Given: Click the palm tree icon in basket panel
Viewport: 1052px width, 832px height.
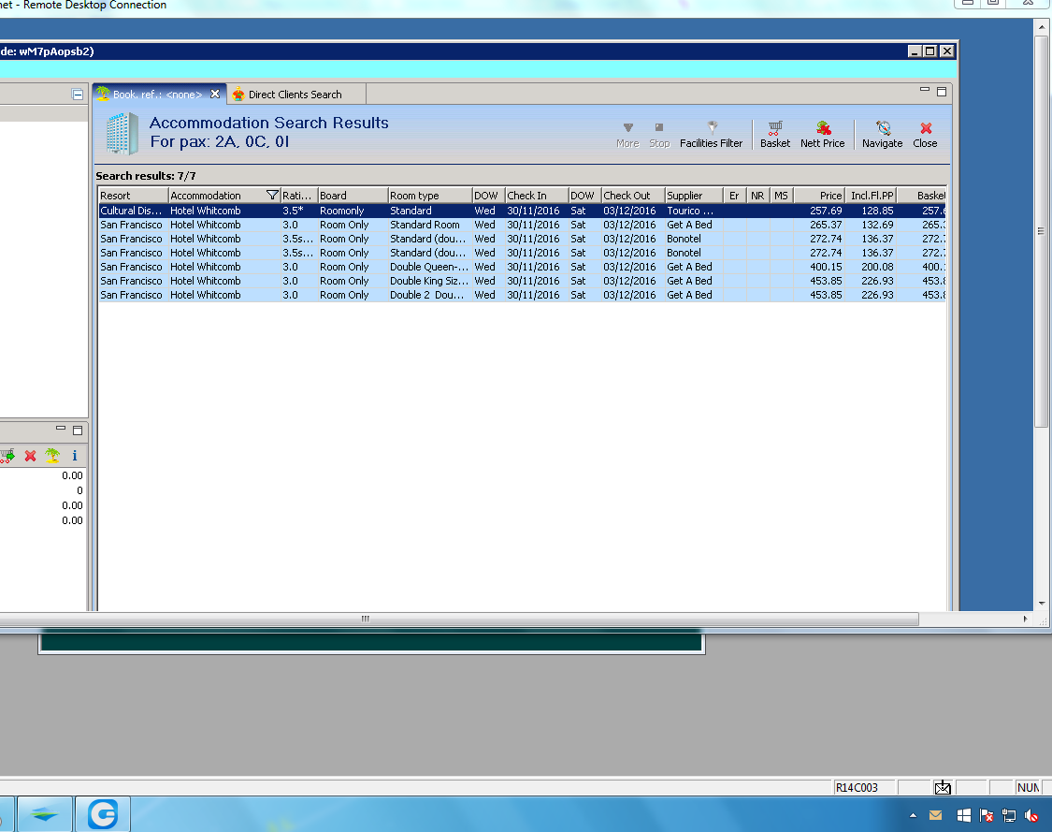Looking at the screenshot, I should 52,455.
